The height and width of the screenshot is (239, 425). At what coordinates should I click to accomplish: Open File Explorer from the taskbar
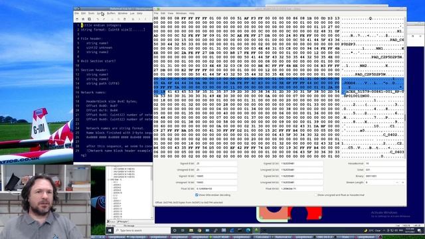pyautogui.click(x=191, y=230)
